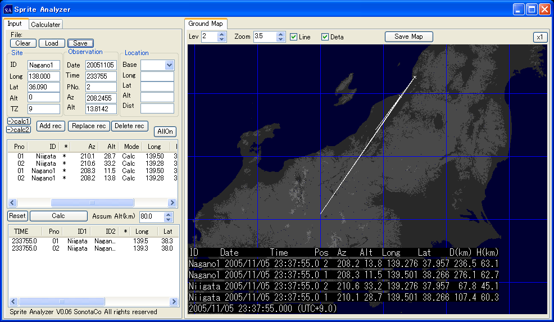Click the Load file button
This screenshot has width=554, height=322.
tap(52, 43)
